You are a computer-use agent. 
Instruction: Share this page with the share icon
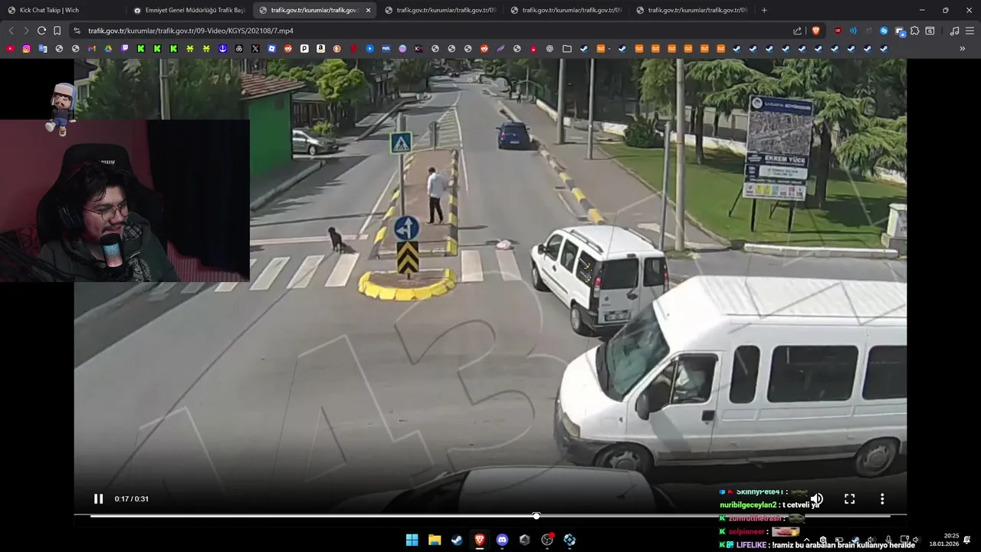[797, 31]
